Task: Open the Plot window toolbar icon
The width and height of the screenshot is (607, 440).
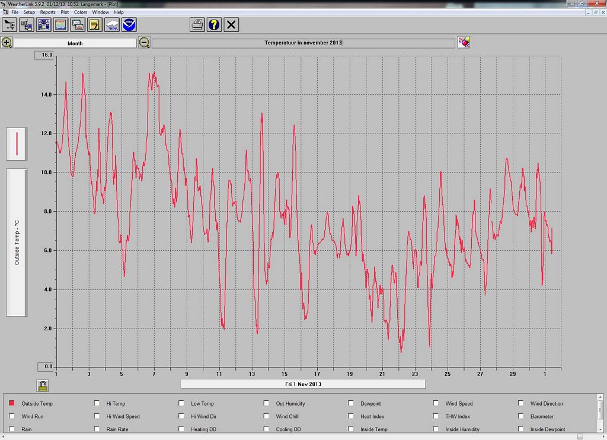Action: [x=61, y=25]
